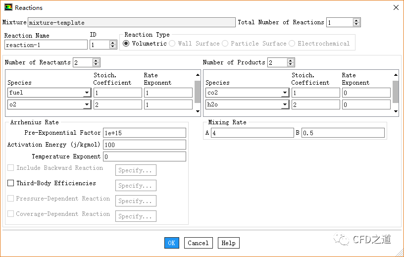Expand the o2 reactant species dropdown
This screenshot has height=257, width=404.
[x=87, y=104]
